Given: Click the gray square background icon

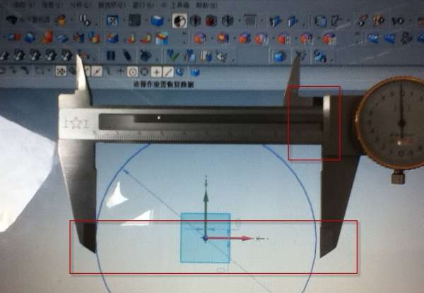Looking at the screenshot, I should point(250,20).
